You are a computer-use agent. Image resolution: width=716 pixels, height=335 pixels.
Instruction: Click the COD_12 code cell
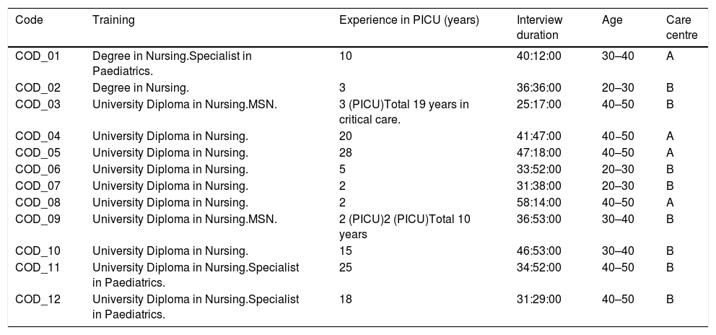35,299
